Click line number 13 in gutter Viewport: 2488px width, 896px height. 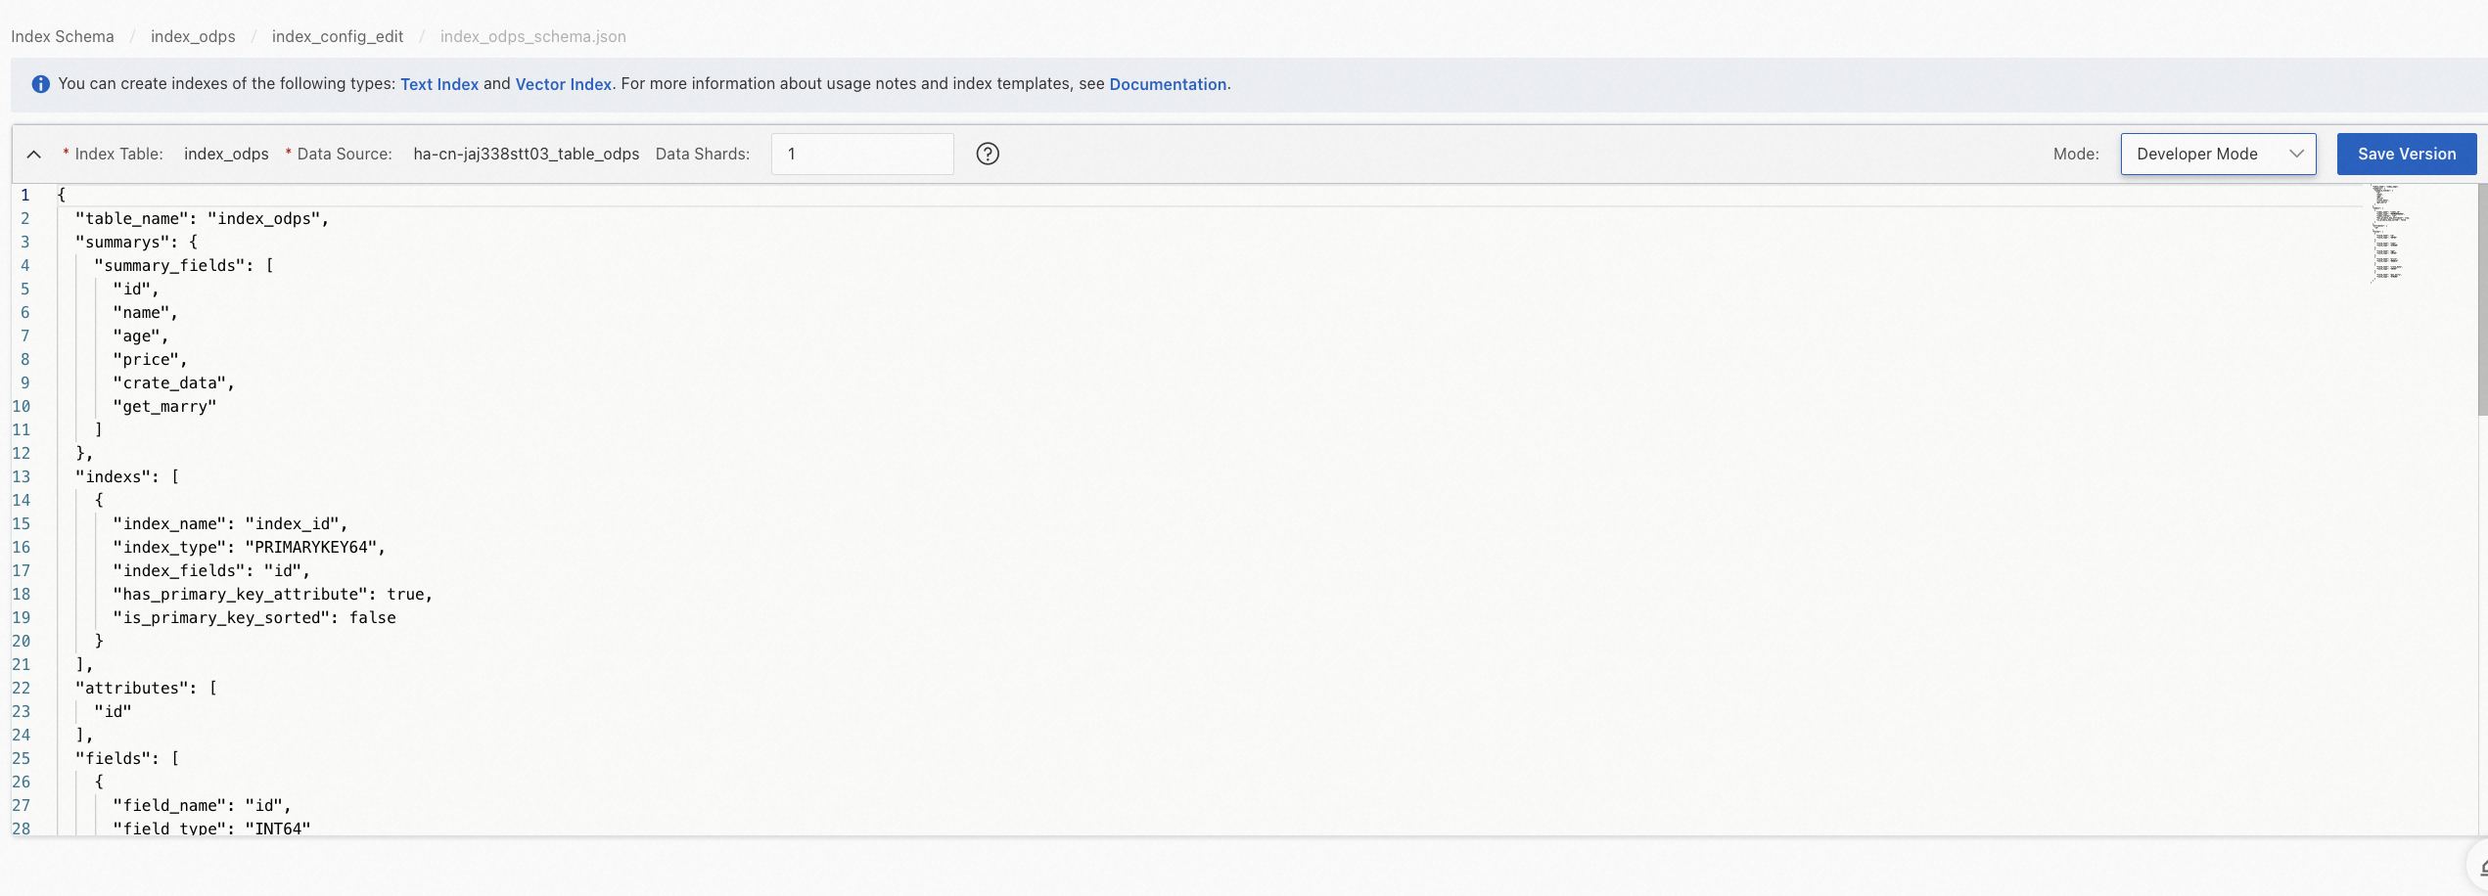point(22,476)
